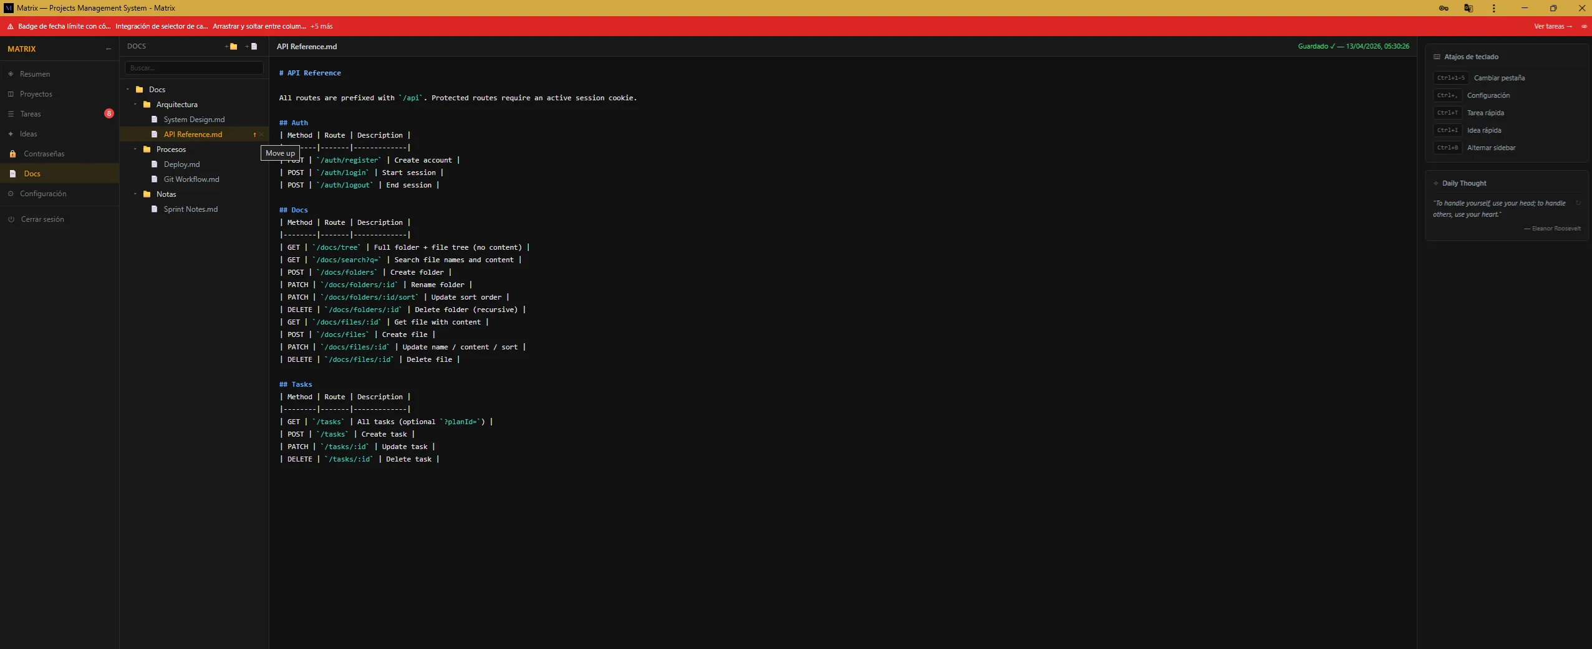Collapse the Procesos folder
1592x649 pixels.
click(x=134, y=149)
